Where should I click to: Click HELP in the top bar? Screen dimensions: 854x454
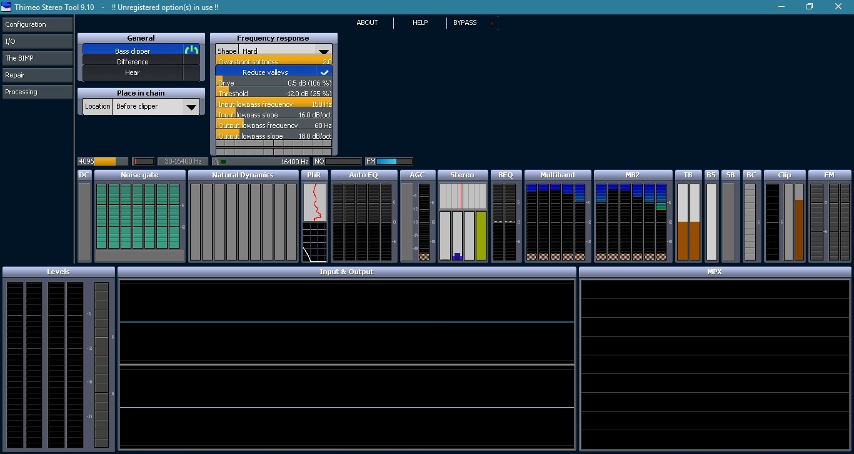(420, 22)
